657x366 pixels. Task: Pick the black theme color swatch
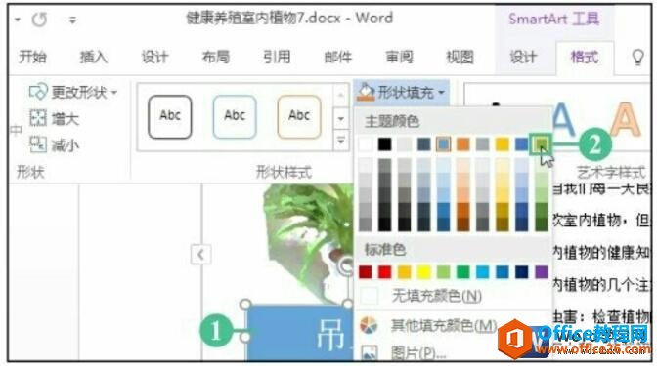pos(384,144)
